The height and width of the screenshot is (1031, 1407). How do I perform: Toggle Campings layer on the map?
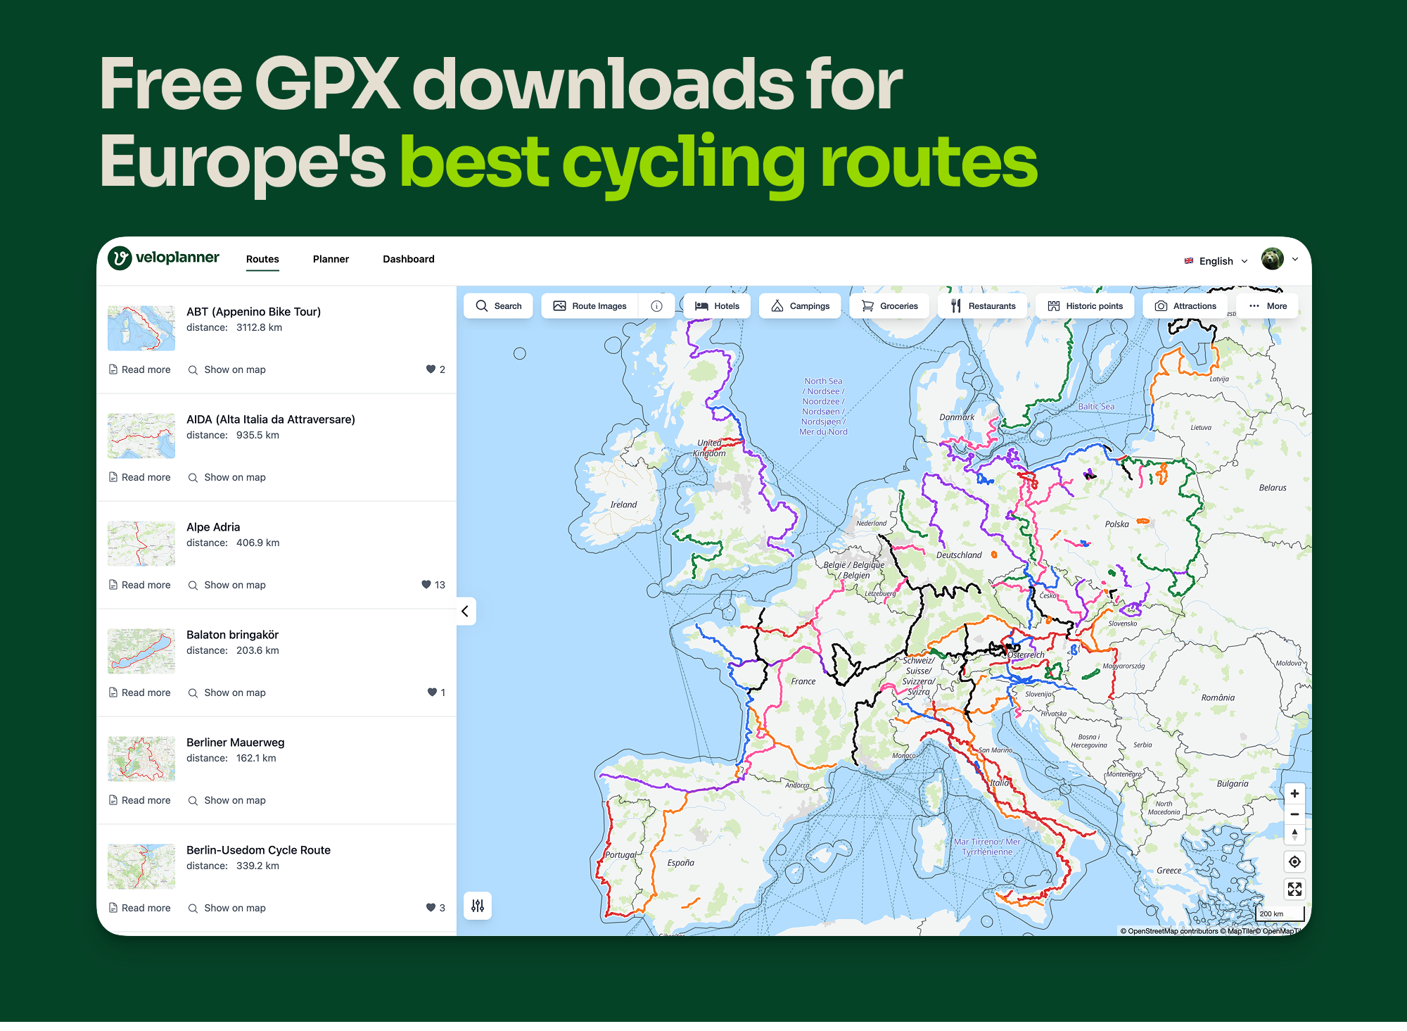coord(800,306)
